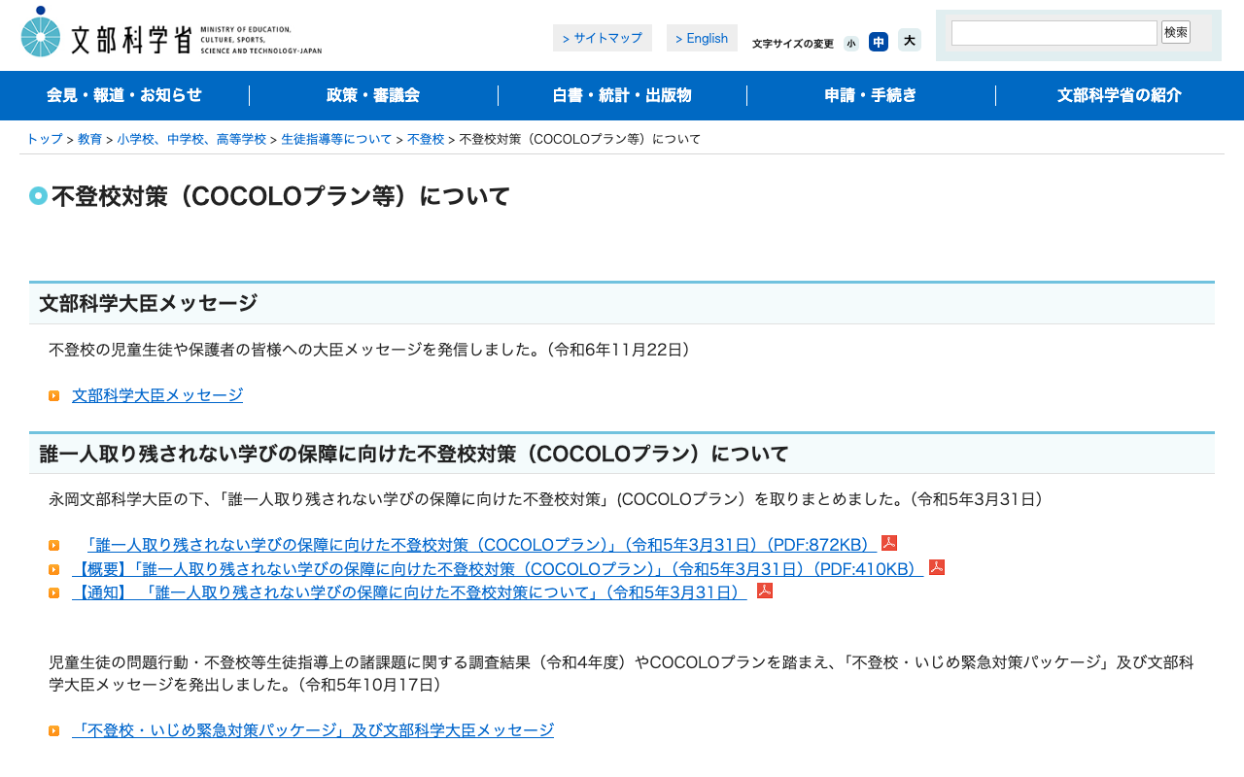
Task: Click orange bullet beside PDF:872KB link
Action: click(54, 546)
